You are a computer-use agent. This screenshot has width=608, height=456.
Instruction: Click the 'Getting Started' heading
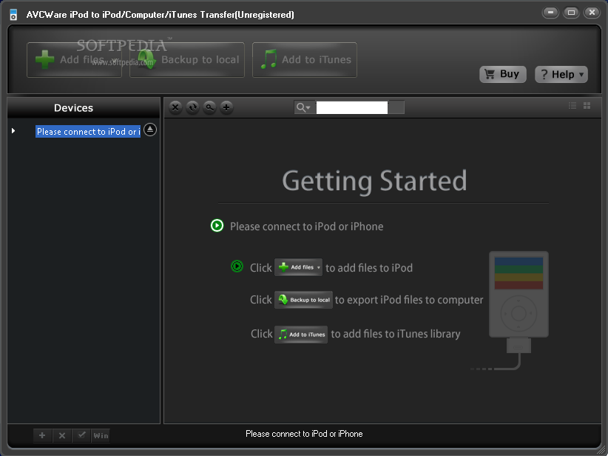click(374, 181)
